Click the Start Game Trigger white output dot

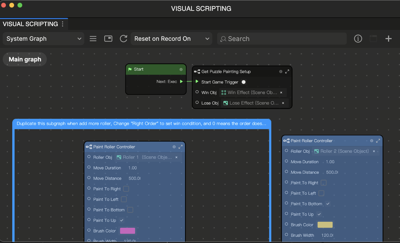point(244,82)
